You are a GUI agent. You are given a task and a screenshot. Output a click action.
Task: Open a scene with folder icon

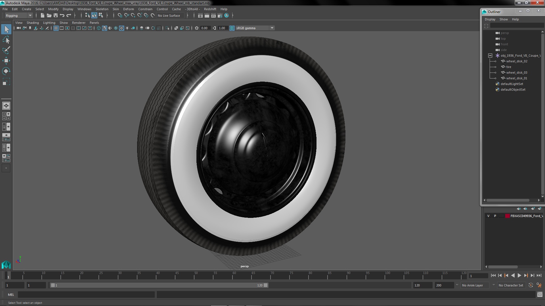point(49,16)
